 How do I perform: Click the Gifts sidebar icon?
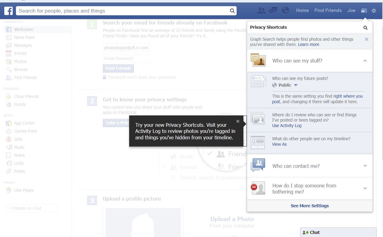tap(9, 139)
